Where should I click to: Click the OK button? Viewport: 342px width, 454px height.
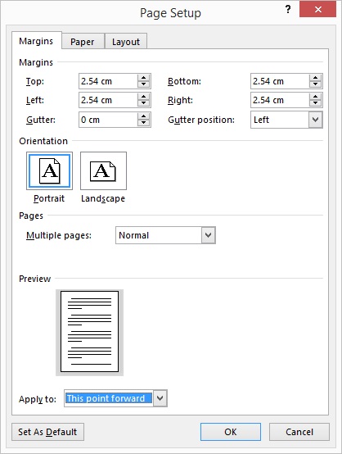(231, 432)
